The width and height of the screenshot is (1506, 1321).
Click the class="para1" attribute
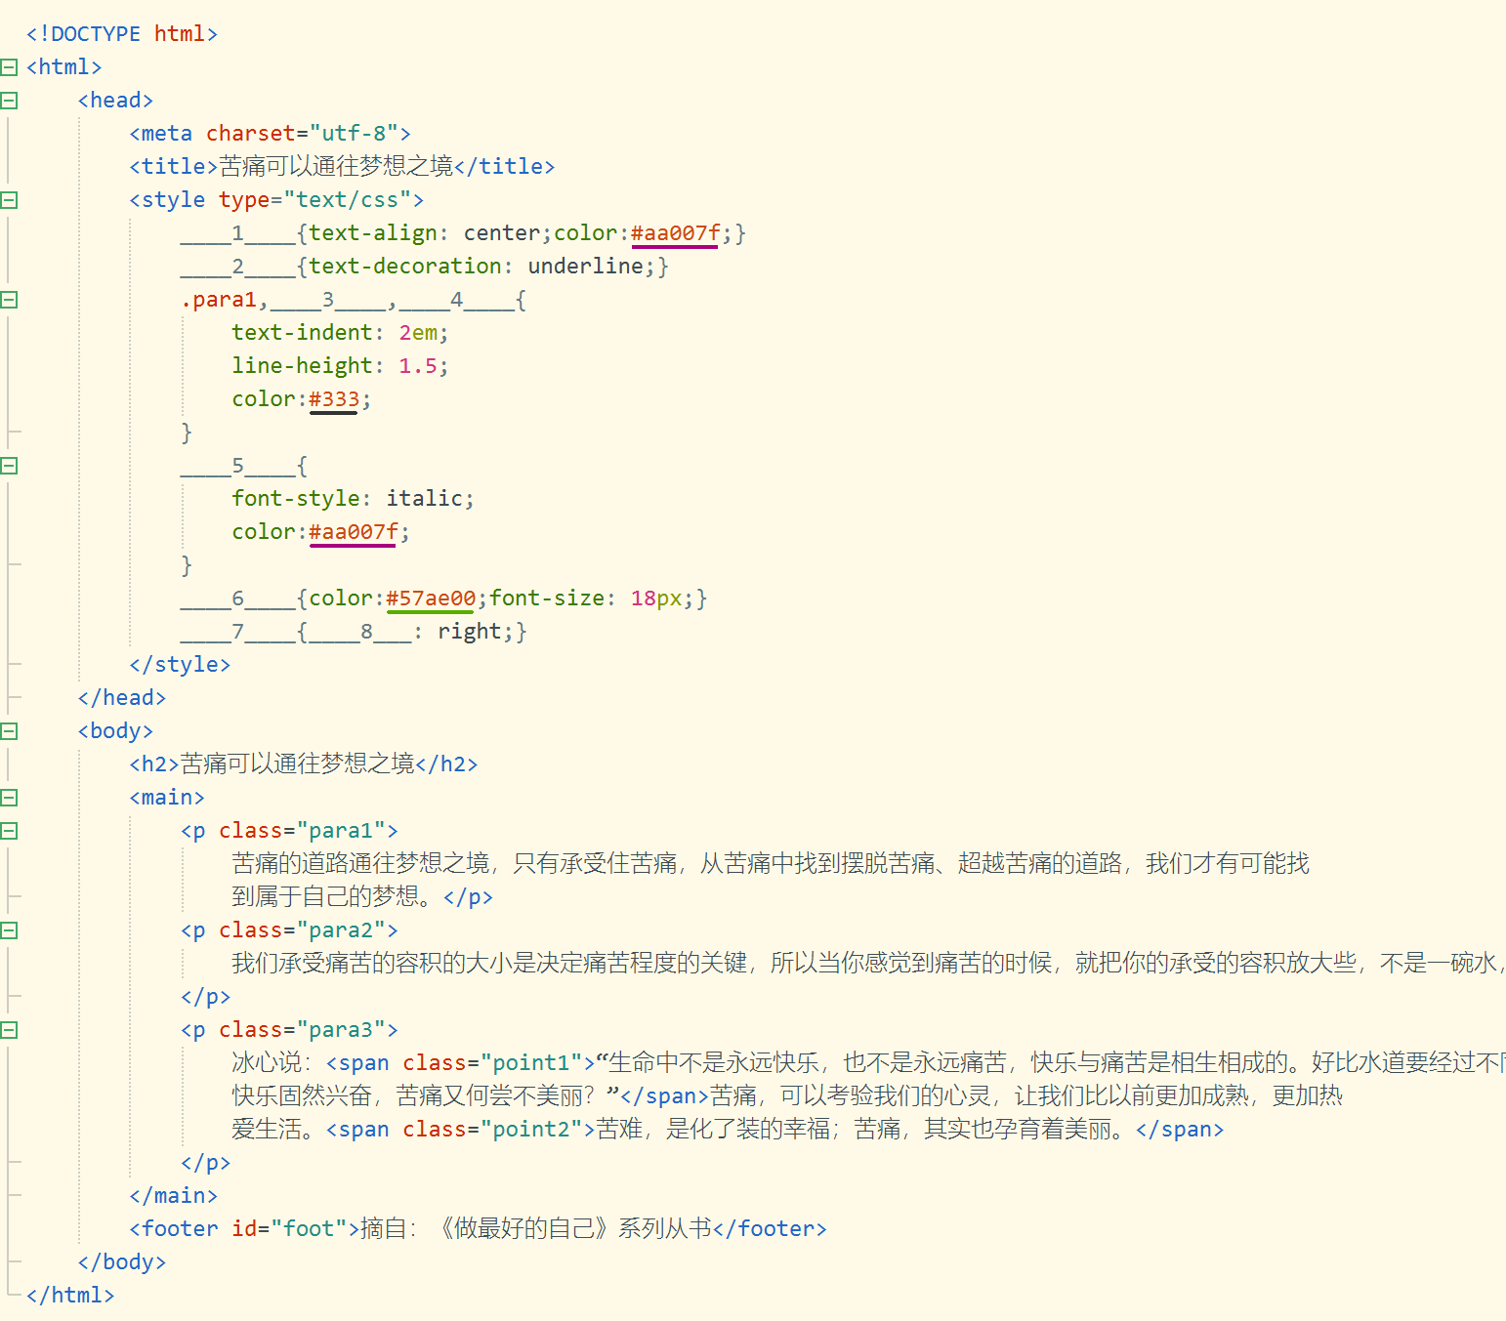[x=302, y=831]
